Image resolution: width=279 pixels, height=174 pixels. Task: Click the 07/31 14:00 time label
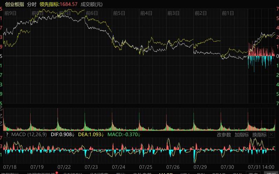pos(261,167)
